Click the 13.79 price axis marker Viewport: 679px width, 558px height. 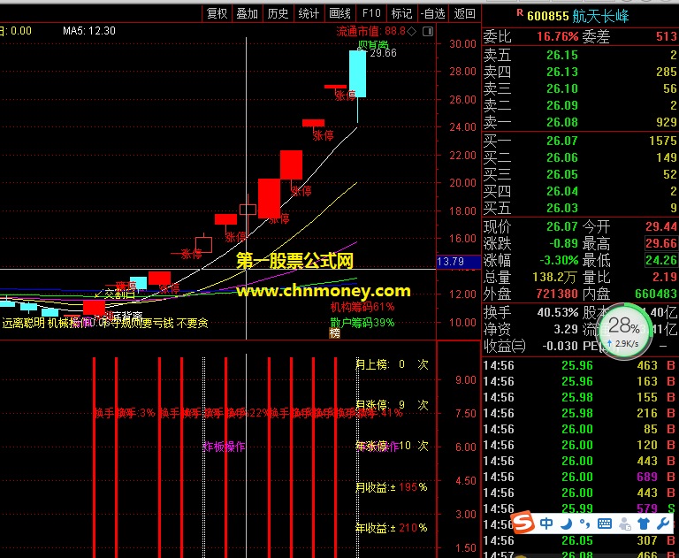[x=459, y=262]
